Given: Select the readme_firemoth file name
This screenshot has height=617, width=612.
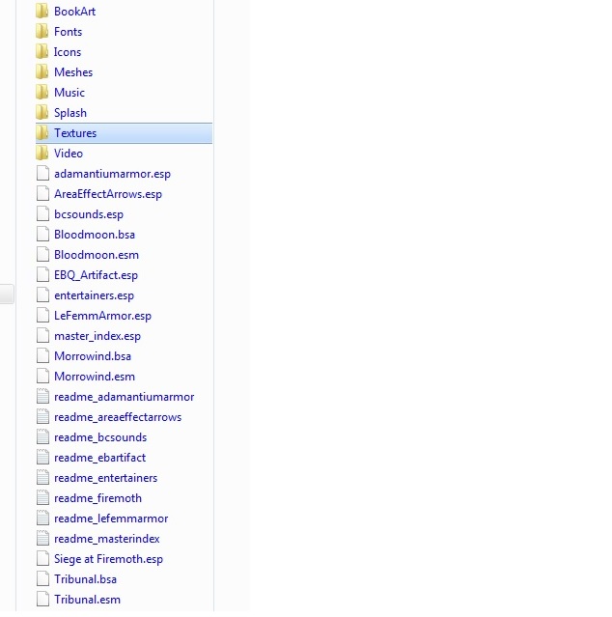Looking at the screenshot, I should pyautogui.click(x=97, y=498).
